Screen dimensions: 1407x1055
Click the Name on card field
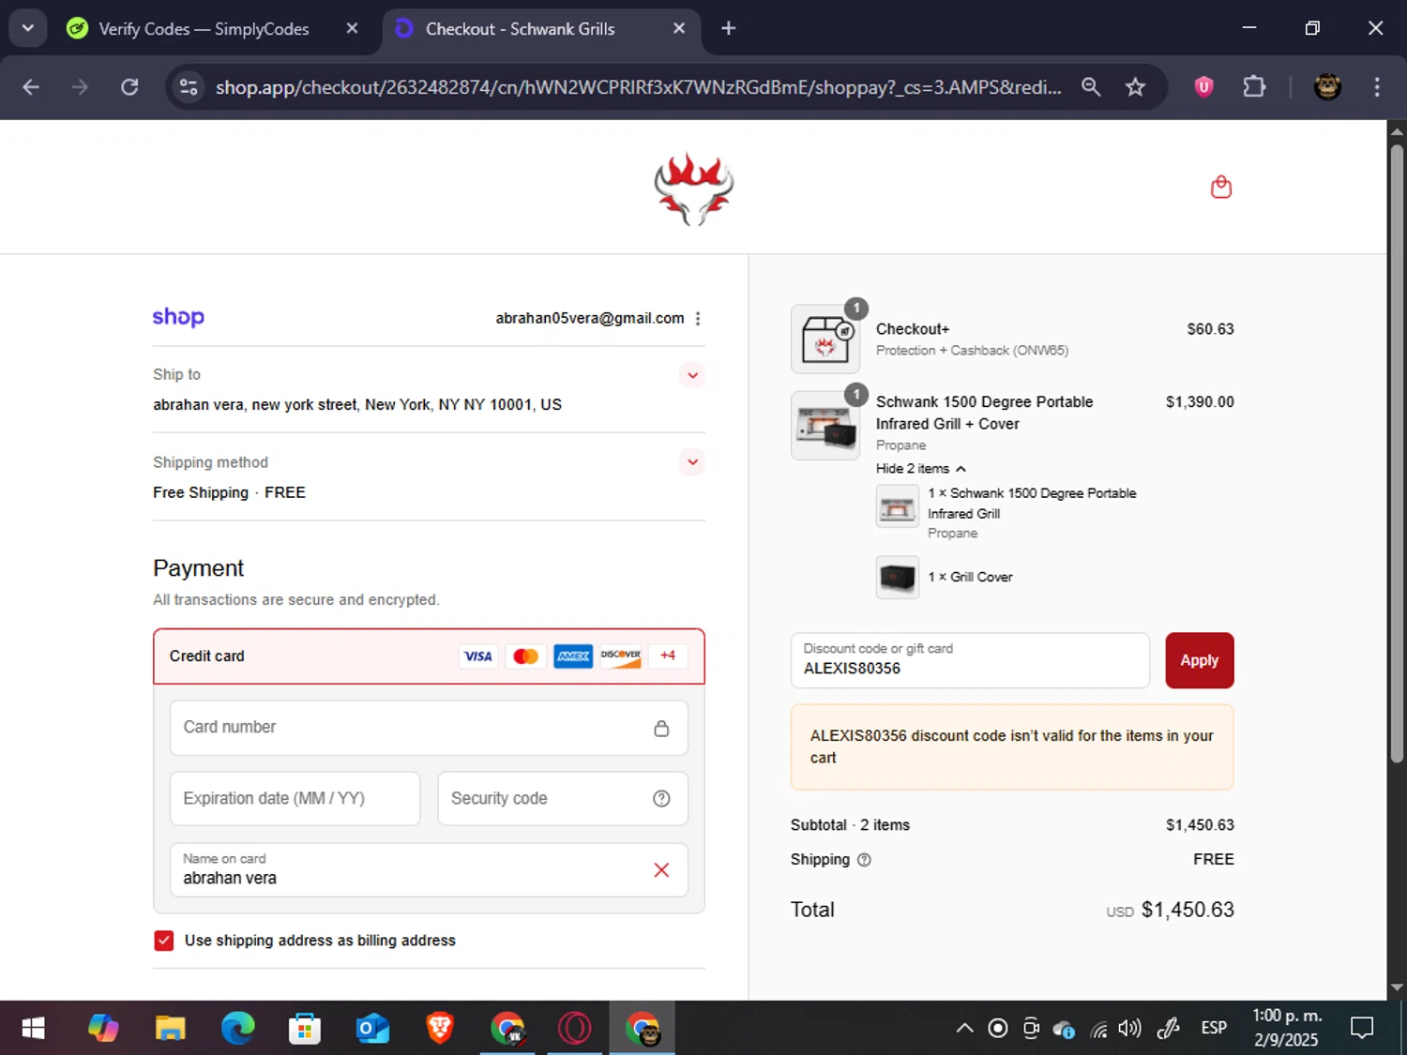point(429,870)
